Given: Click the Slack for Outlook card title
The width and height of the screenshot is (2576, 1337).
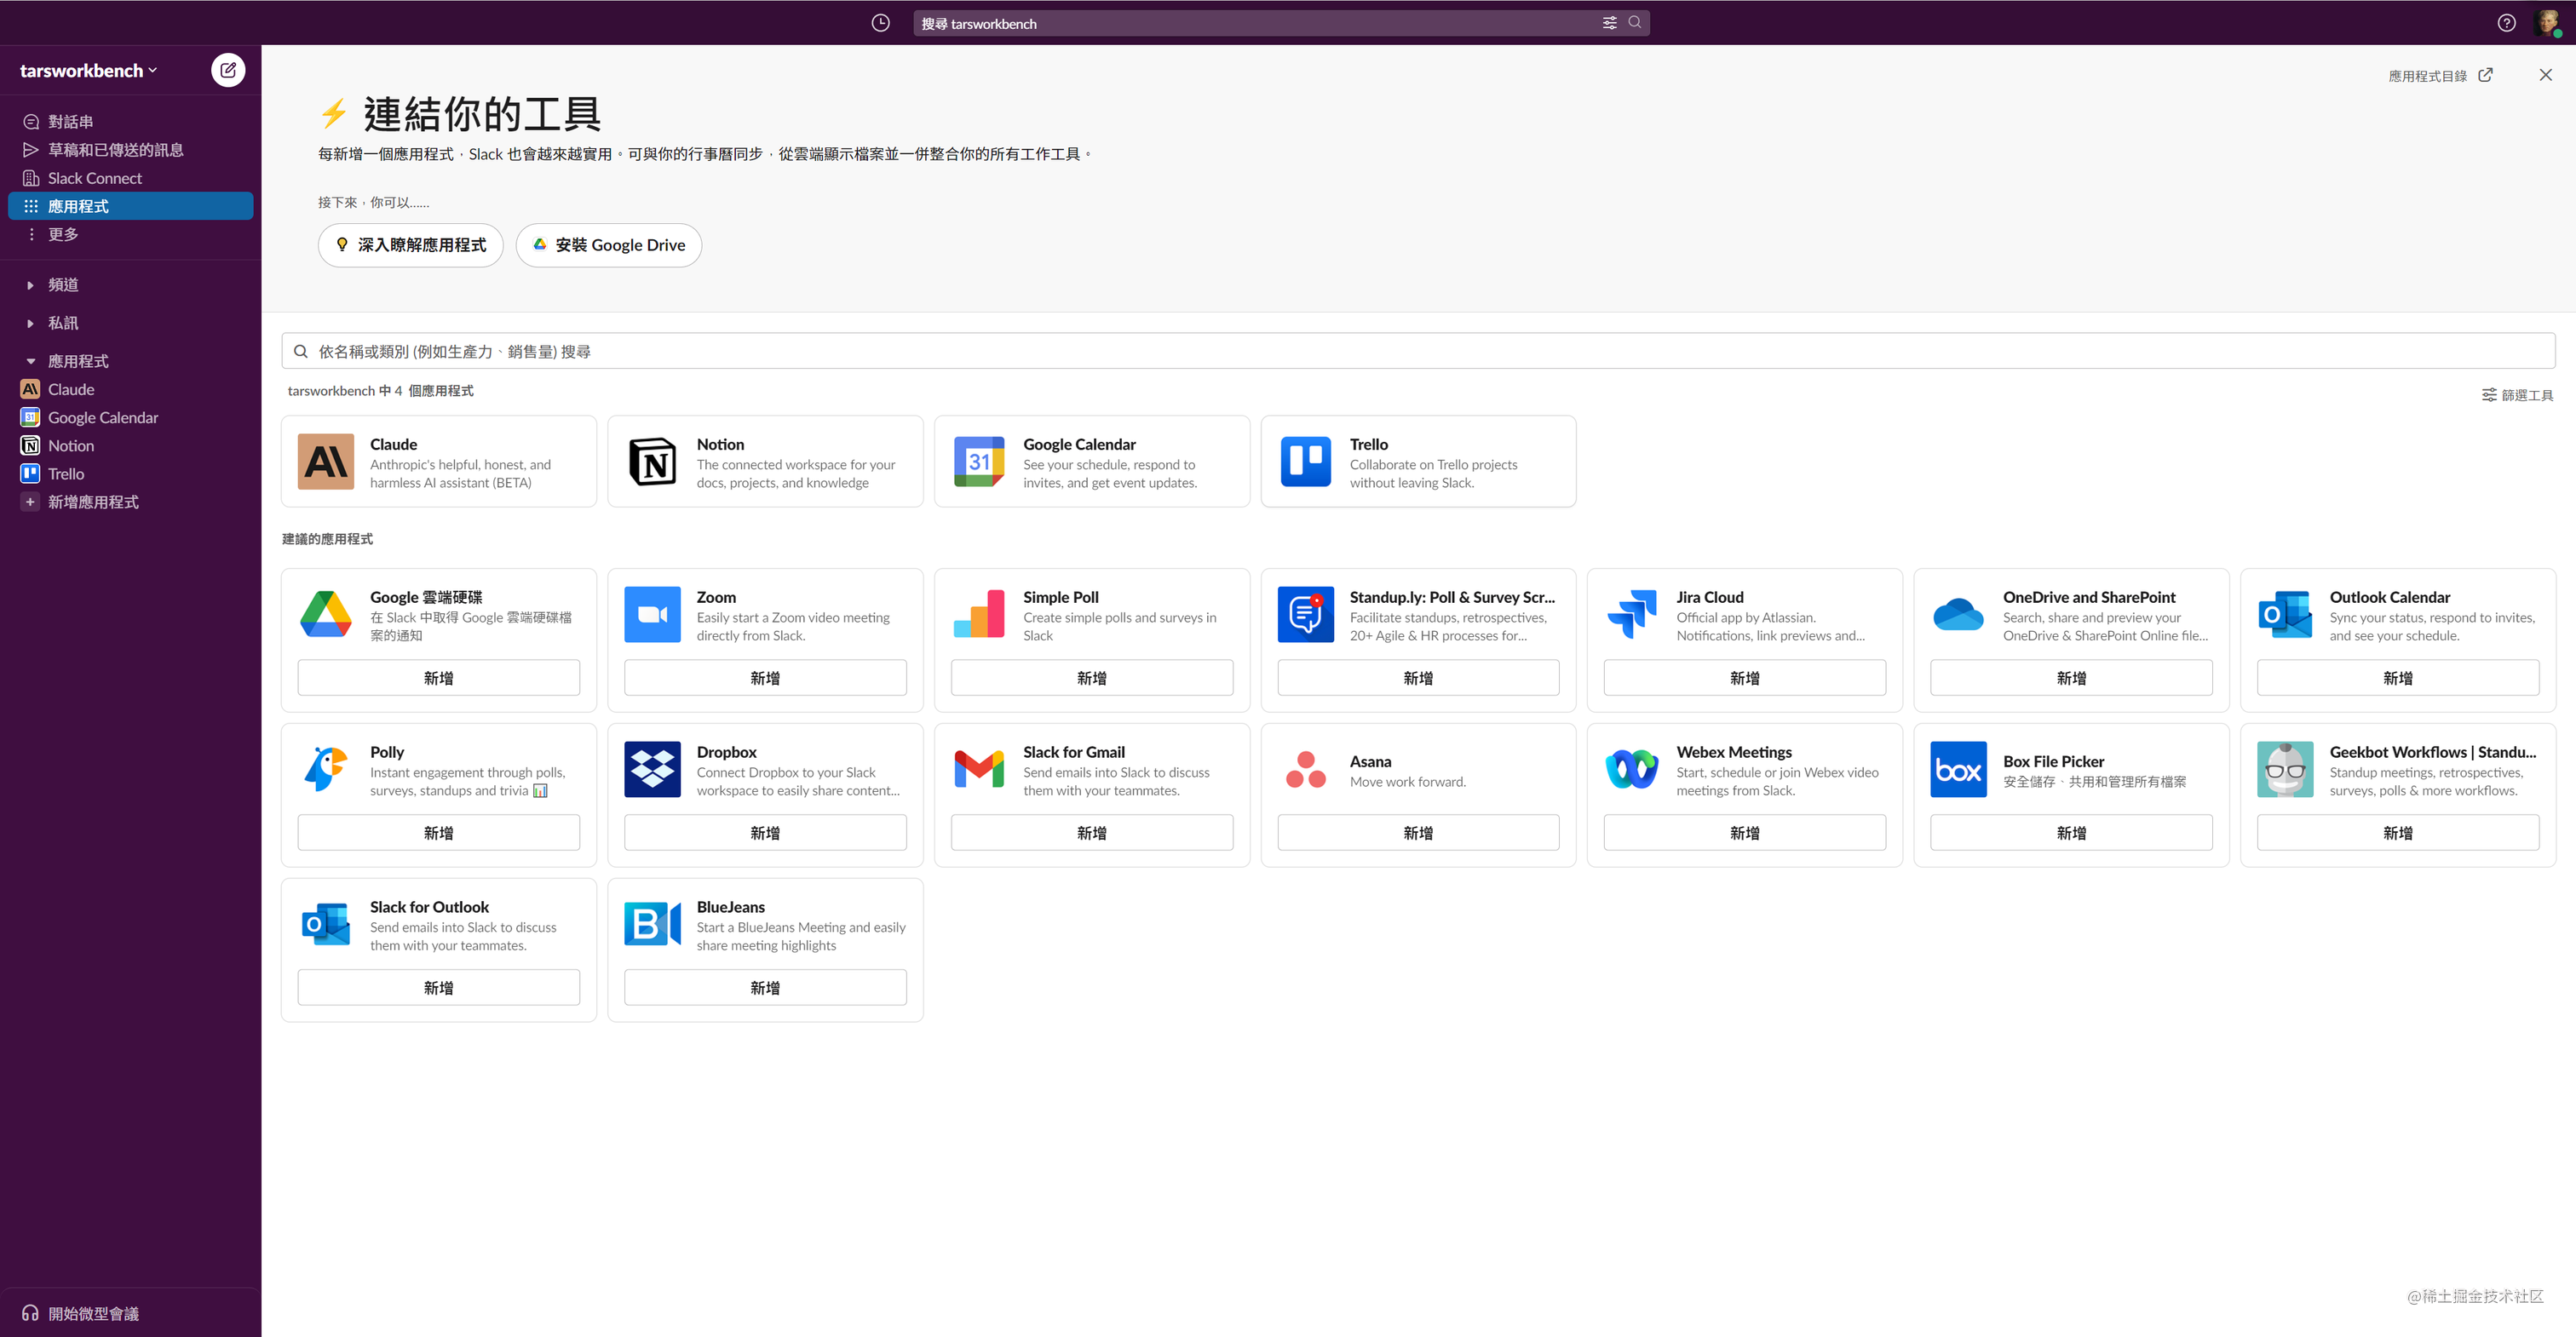Looking at the screenshot, I should point(429,906).
